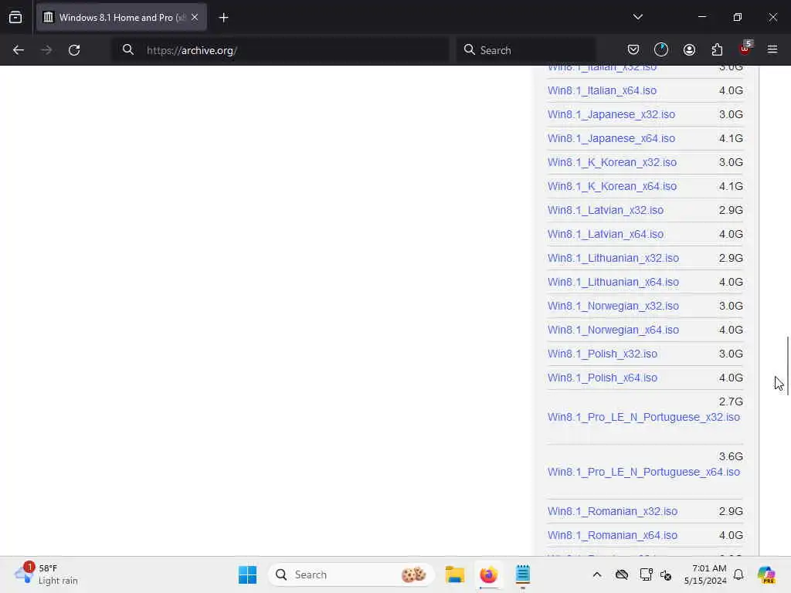Open the list all tabs chevron

[x=637, y=17]
